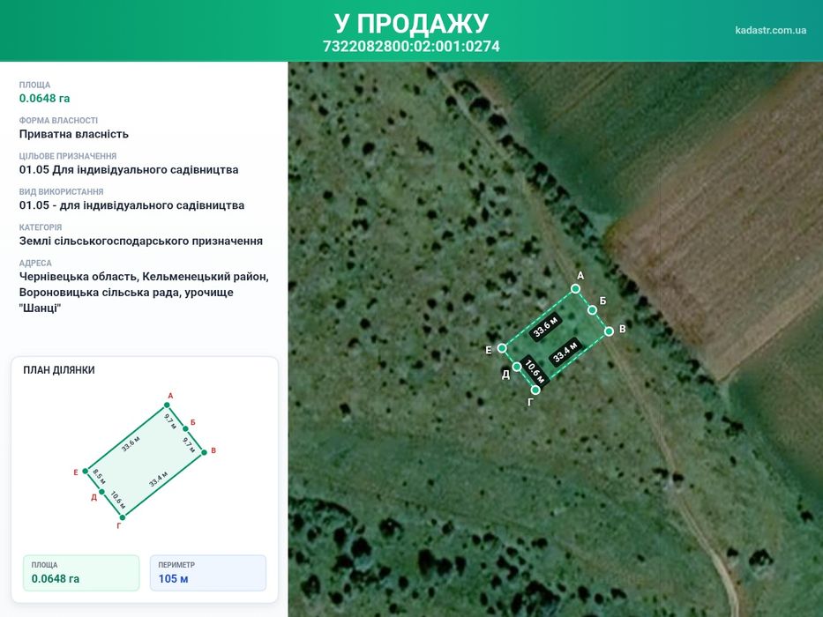
Task: Click the 10.6 м label on the map
Action: point(535,370)
